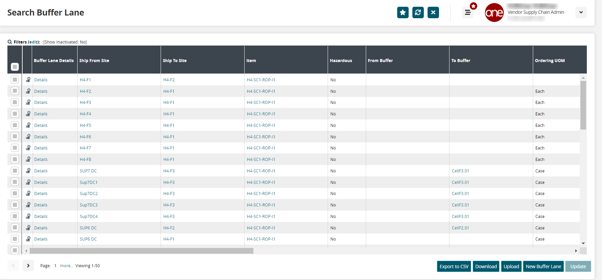Screen dimensions: 602x280
Task: Open the hamburger menu icon
Action: pos(467,12)
